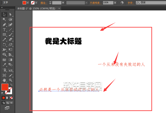Swap fill and stroke colors

11,85
